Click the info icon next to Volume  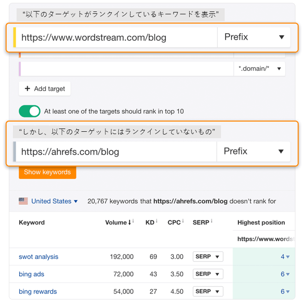click(x=133, y=221)
